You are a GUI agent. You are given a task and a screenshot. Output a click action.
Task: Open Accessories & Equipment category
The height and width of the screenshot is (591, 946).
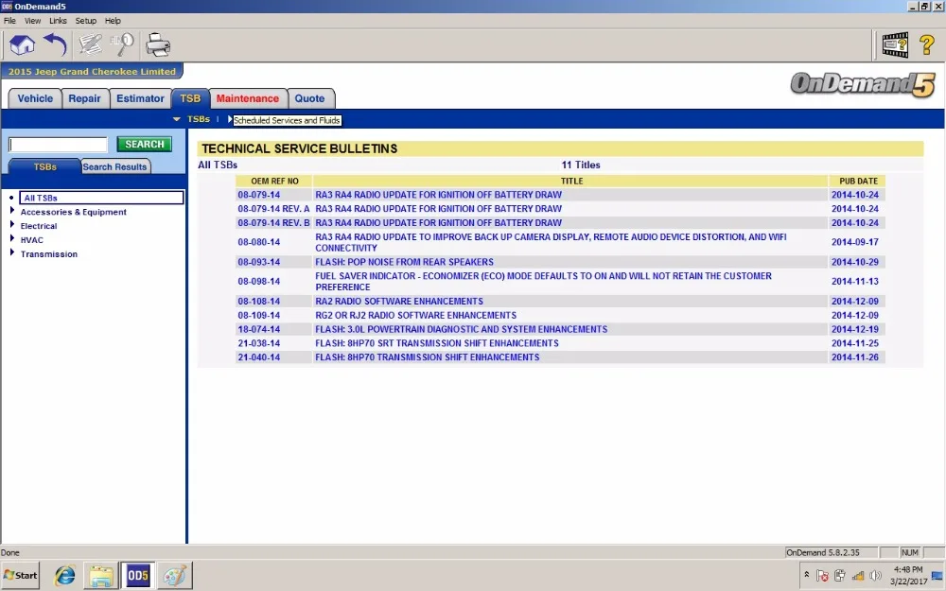coord(74,212)
